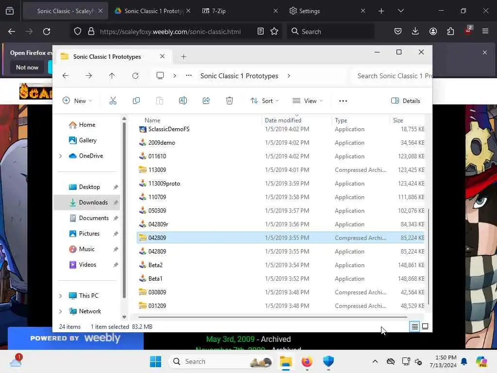Open Firefox Downloads panel
497x373 pixels.
tap(415, 31)
